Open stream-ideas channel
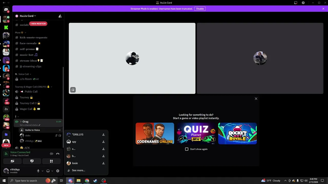Image resolution: width=328 pixels, height=184 pixels. [38, 61]
